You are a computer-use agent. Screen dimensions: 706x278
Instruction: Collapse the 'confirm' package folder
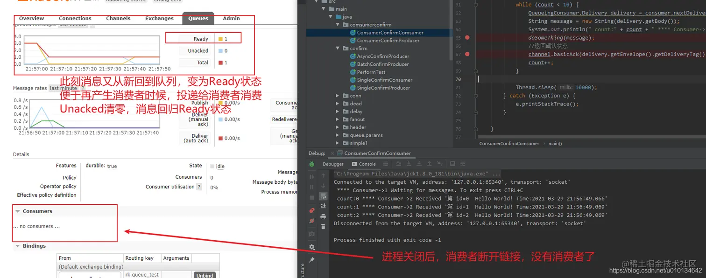pos(338,48)
